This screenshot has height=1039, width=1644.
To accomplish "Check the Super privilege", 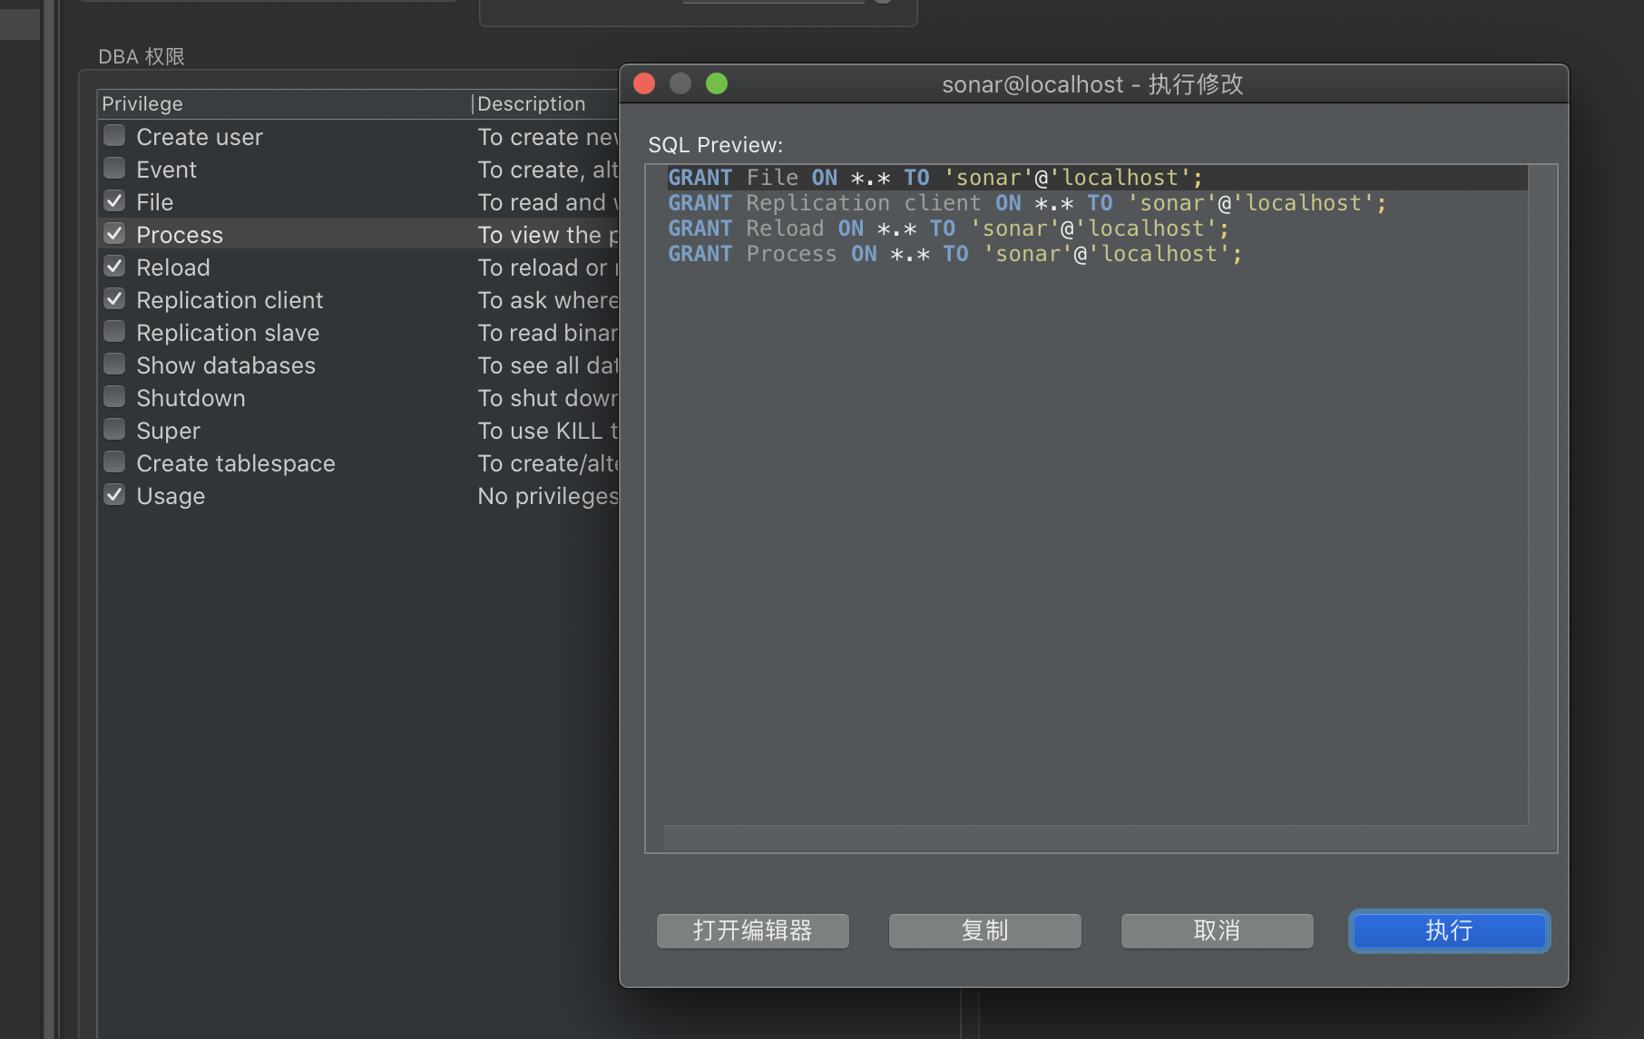I will 114,429.
